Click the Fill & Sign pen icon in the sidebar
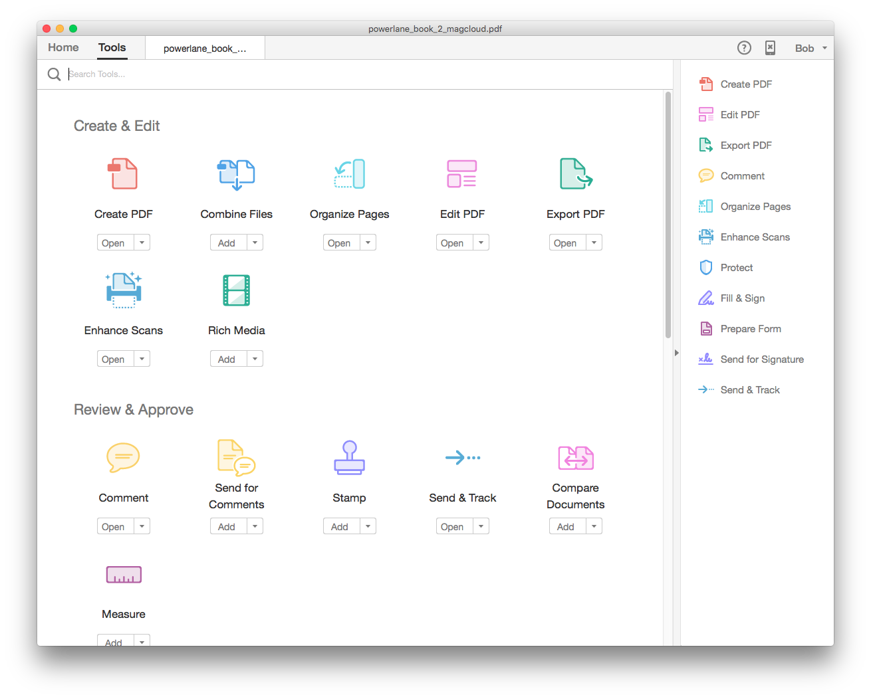The image size is (871, 699). point(706,298)
